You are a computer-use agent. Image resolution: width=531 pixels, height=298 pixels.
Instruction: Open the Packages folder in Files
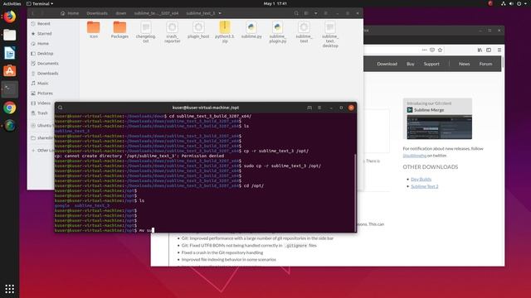[119, 30]
